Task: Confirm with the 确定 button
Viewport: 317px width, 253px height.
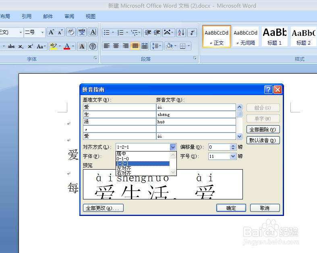Action: (x=231, y=208)
